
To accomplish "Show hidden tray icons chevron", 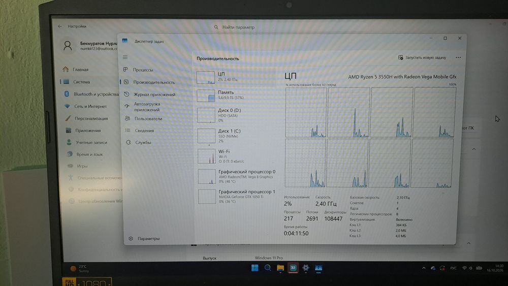I will pyautogui.click(x=424, y=268).
